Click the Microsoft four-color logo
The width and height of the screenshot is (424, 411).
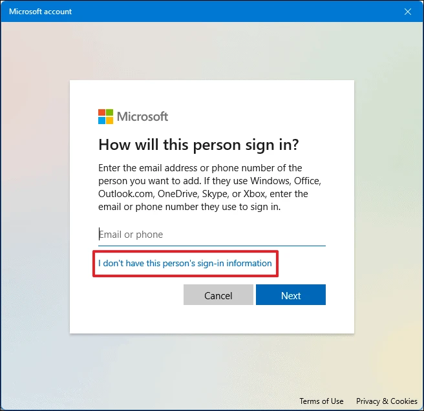point(106,116)
